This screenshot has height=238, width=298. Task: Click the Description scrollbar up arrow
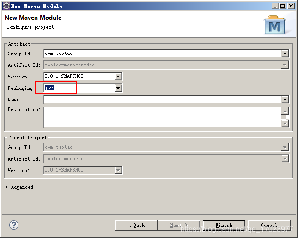coord(285,111)
